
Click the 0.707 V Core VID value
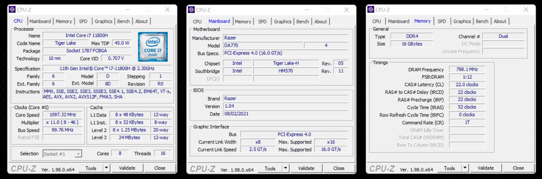pyautogui.click(x=116, y=58)
